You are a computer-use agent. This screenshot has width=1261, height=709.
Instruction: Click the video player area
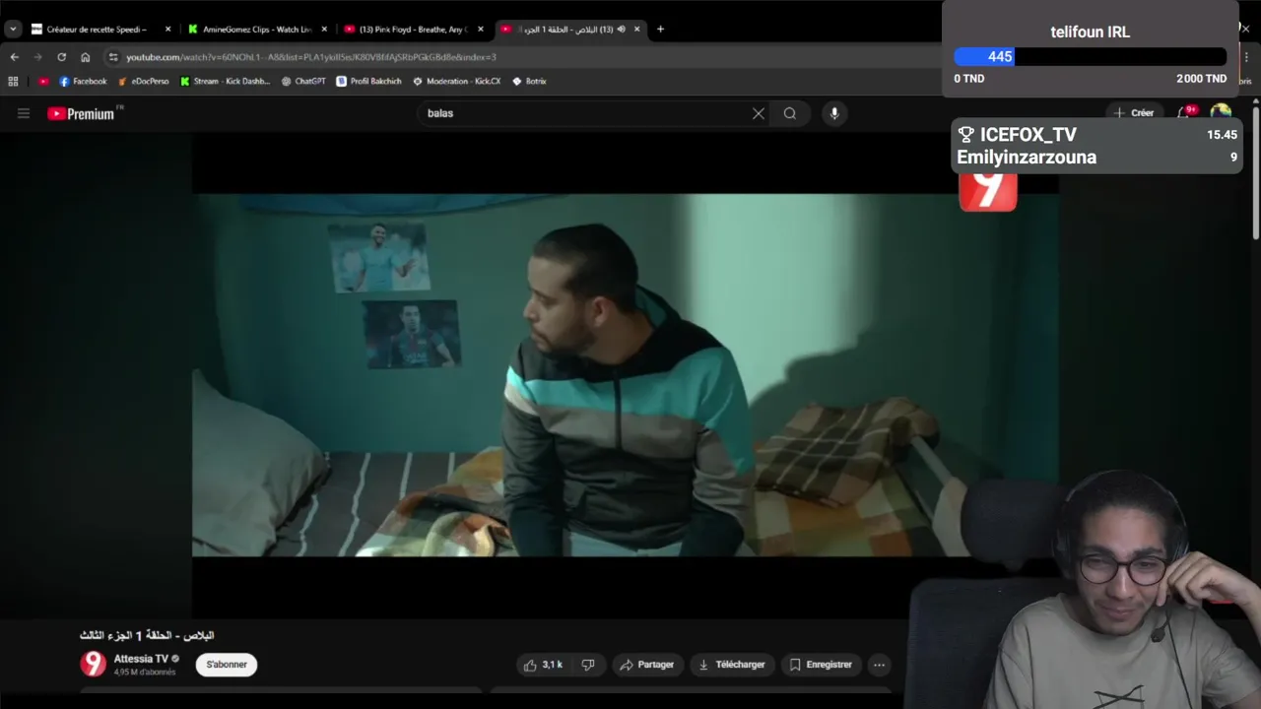tap(626, 375)
